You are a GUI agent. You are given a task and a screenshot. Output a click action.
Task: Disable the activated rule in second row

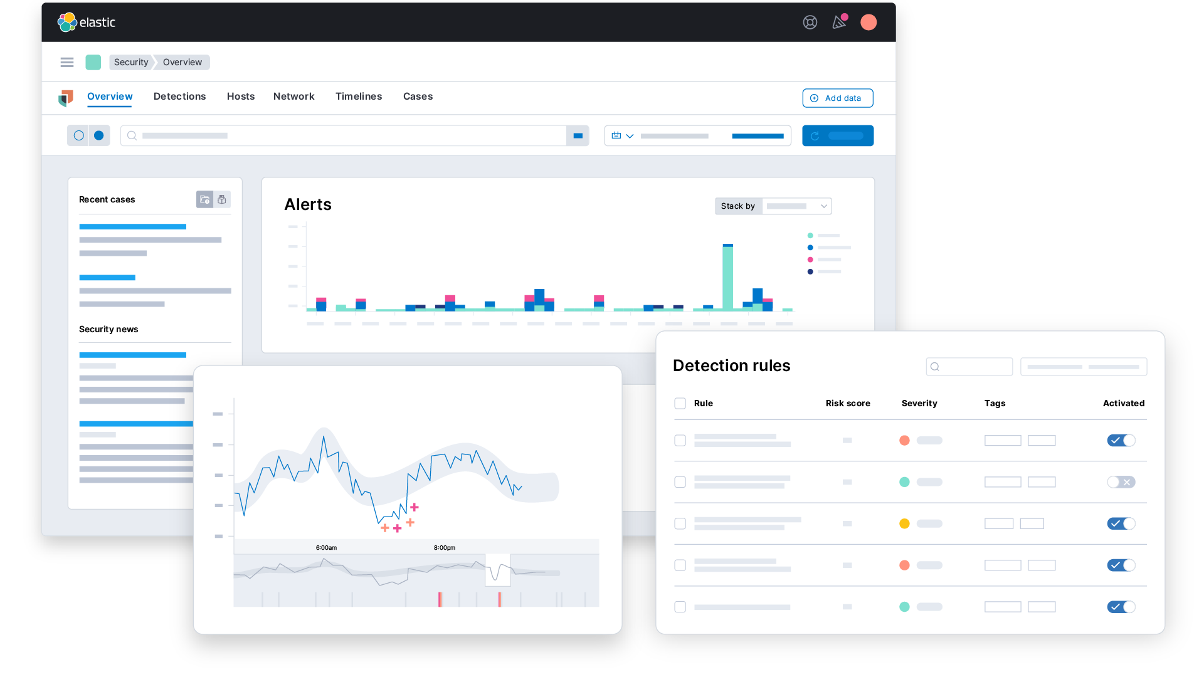tap(1121, 482)
